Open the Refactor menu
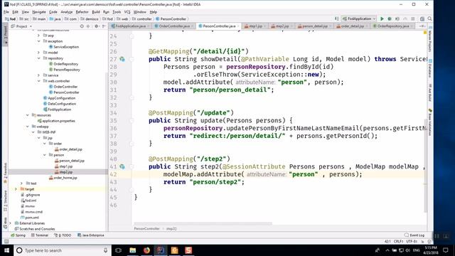 tap(82, 12)
